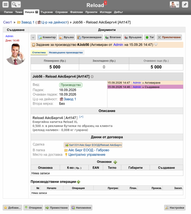Click the 5 000 Планирано value
This screenshot has width=191, height=214.
55,67
